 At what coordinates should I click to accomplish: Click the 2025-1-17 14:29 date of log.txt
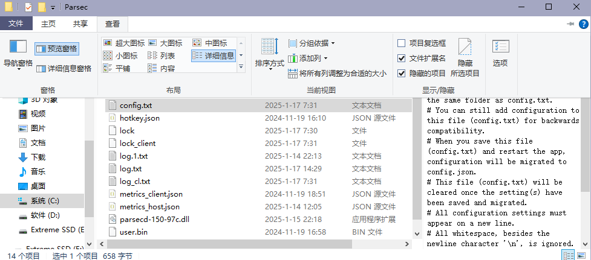[293, 169]
